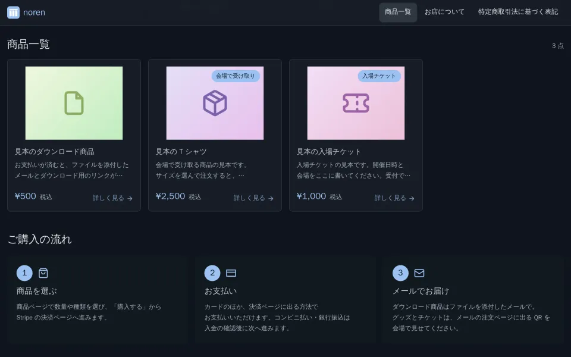Viewport: 571px width, 357px height.
Task: Click the arrow icon on entry ticket card
Action: tap(412, 199)
